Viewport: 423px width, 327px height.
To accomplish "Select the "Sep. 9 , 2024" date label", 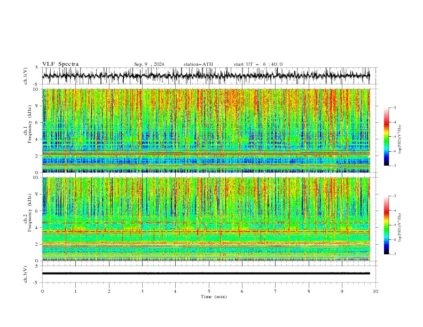I will click(x=149, y=64).
